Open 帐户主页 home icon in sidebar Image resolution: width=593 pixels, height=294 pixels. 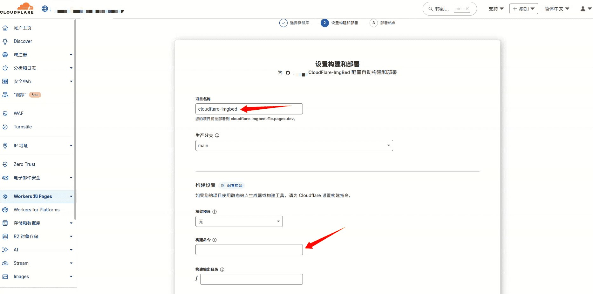[5, 28]
